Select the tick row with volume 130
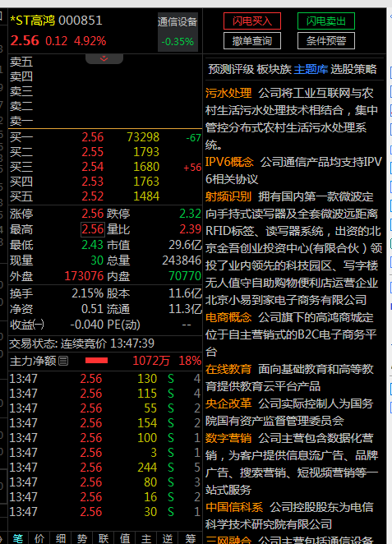Image resolution: width=392 pixels, height=544 pixels. coord(104,379)
